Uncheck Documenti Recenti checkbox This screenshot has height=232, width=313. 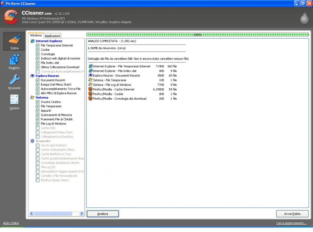[x=38, y=80]
